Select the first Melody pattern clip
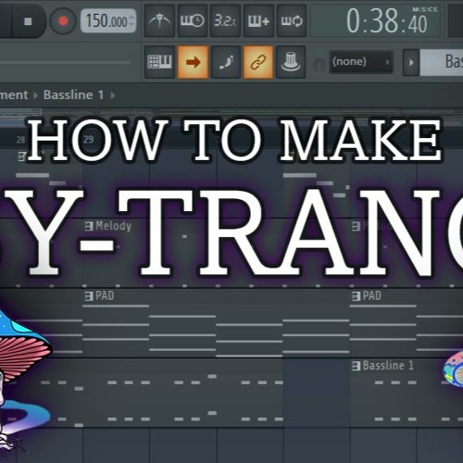This screenshot has width=463, height=463. click(x=108, y=226)
